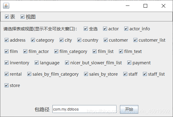Viewport: 173px width, 117px height.
Task: Toggle the sales_by_film_category checkbox
Action: (29, 74)
